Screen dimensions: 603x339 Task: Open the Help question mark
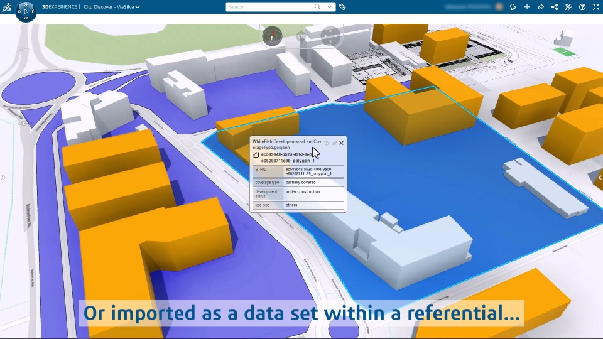click(582, 7)
